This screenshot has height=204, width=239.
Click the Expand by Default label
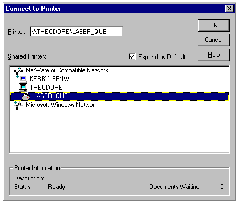tap(162, 57)
